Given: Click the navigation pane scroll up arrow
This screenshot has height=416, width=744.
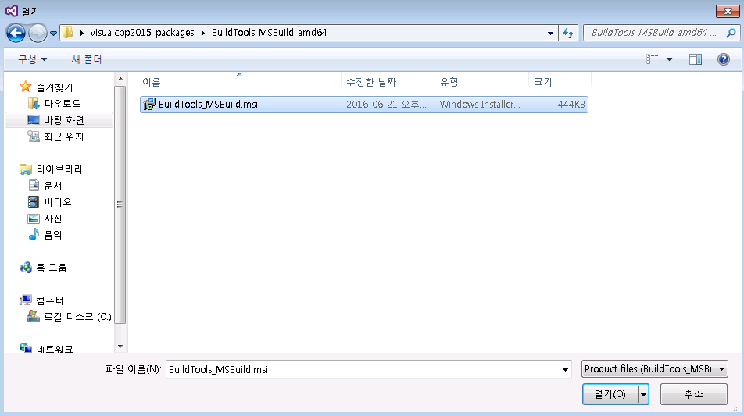Looking at the screenshot, I should (120, 79).
